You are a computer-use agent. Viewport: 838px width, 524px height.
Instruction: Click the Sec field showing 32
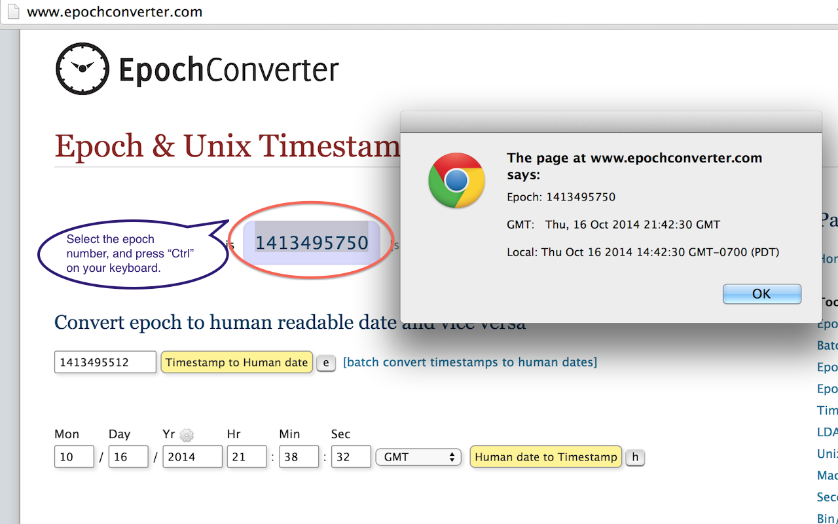tap(351, 457)
